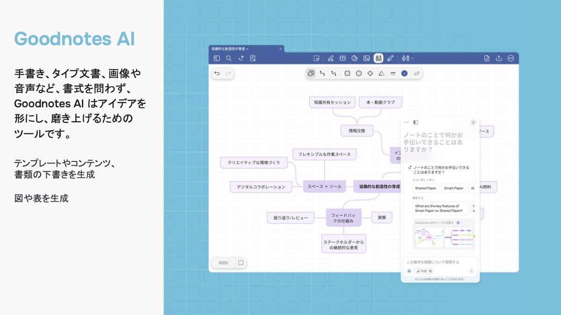The image size is (561, 315).
Task: Open the three-dot more menu in toolbar
Action: [511, 58]
